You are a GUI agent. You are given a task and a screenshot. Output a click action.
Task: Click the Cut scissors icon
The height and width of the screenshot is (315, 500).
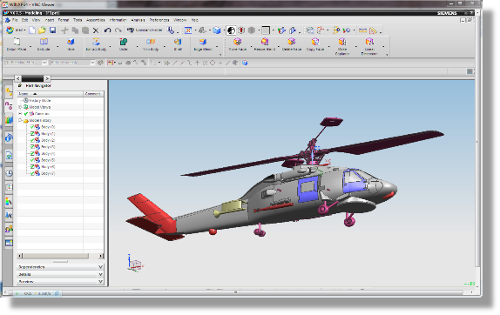coord(65,30)
